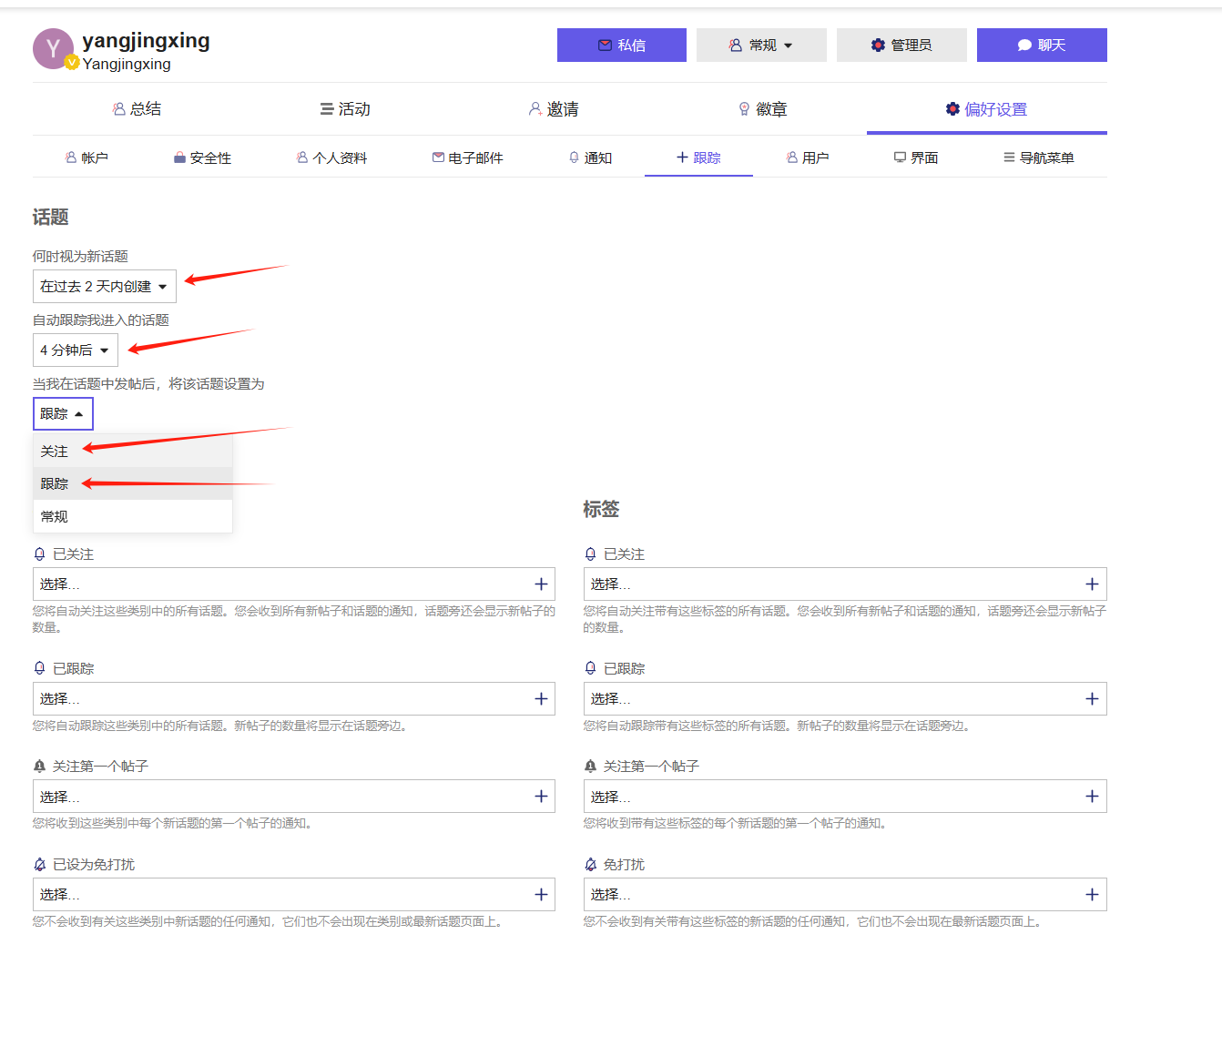Start a chat using the 聊天 button
This screenshot has height=1046, width=1222.
(x=1042, y=45)
